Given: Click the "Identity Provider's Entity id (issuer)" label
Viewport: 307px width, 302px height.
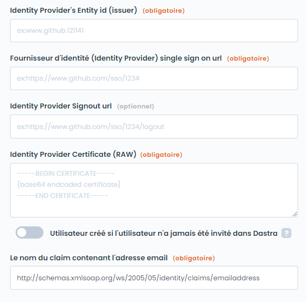Looking at the screenshot, I should [x=74, y=10].
